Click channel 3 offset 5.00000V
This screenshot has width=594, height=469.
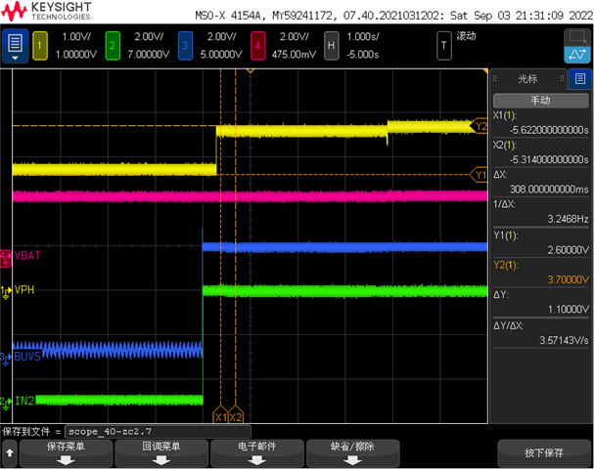pyautogui.click(x=221, y=55)
